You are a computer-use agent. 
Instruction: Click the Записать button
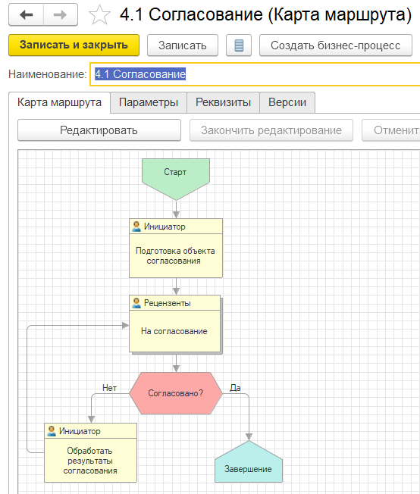[x=183, y=45]
